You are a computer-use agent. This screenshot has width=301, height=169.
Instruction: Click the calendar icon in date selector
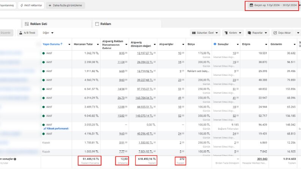pos(251,5)
